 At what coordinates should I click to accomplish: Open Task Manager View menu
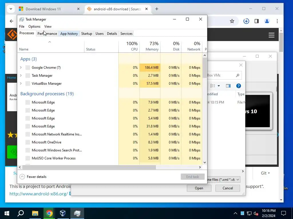[x=48, y=27]
